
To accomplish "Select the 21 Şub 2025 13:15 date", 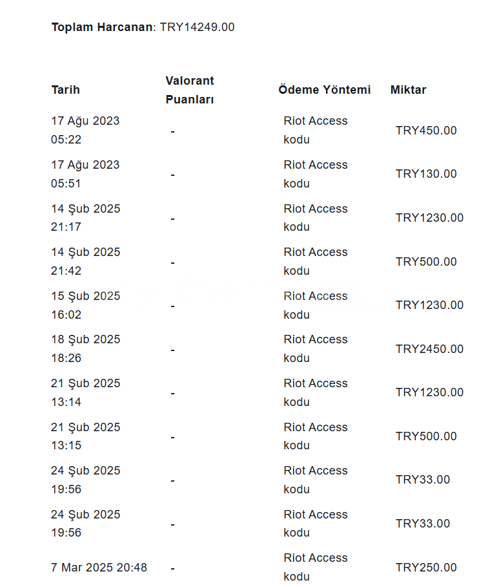I will click(x=86, y=436).
